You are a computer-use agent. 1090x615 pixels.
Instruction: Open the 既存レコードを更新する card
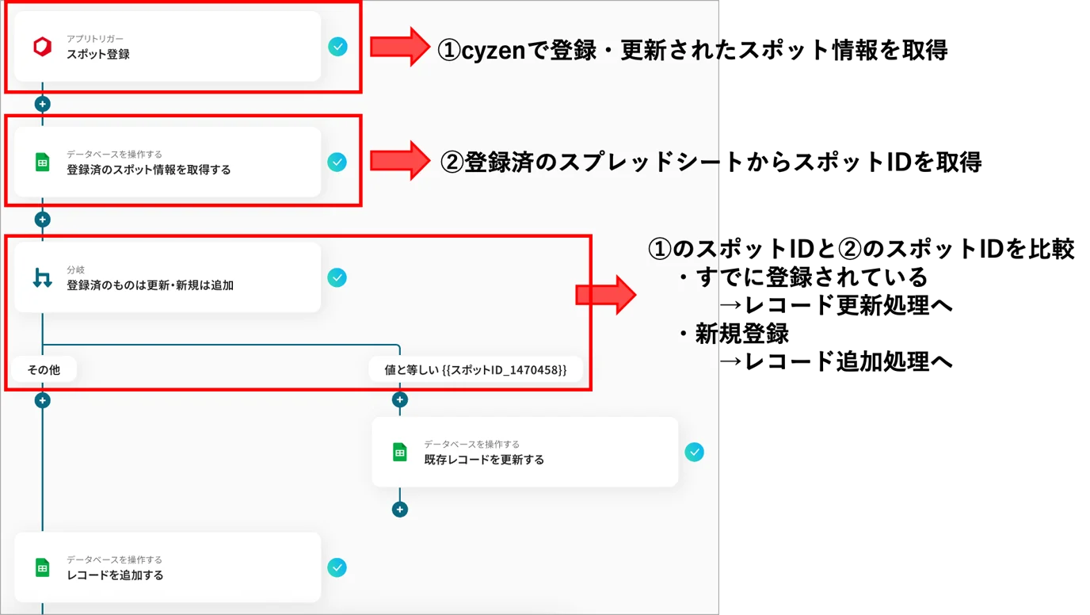point(525,452)
